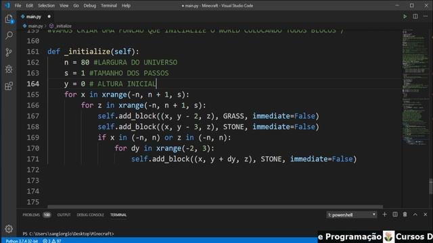The height and width of the screenshot is (243, 433).
Task: Click 'for dy in xrange(-2, 3):' line
Action: 164,148
